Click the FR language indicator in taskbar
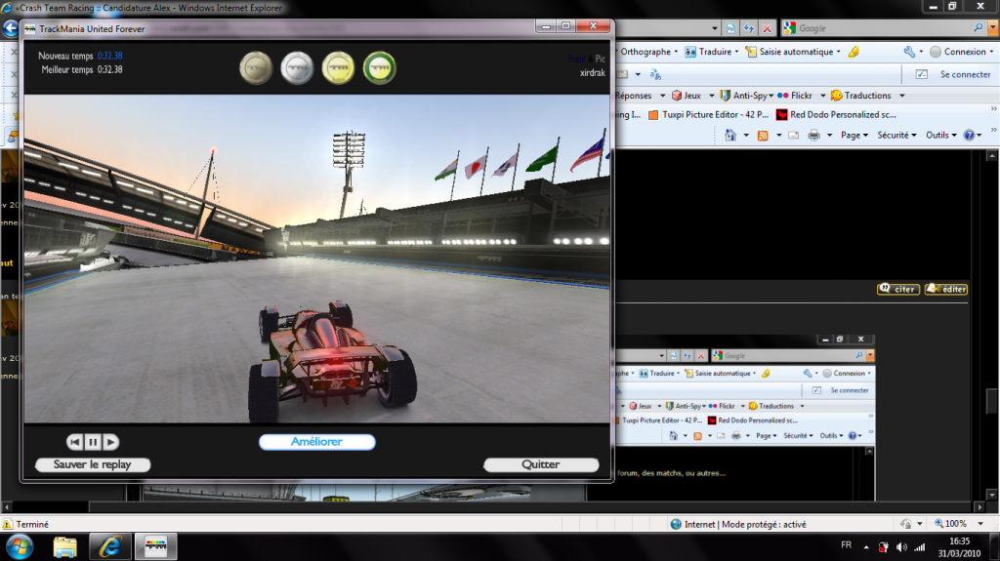This screenshot has height=561, width=1000. (x=846, y=545)
